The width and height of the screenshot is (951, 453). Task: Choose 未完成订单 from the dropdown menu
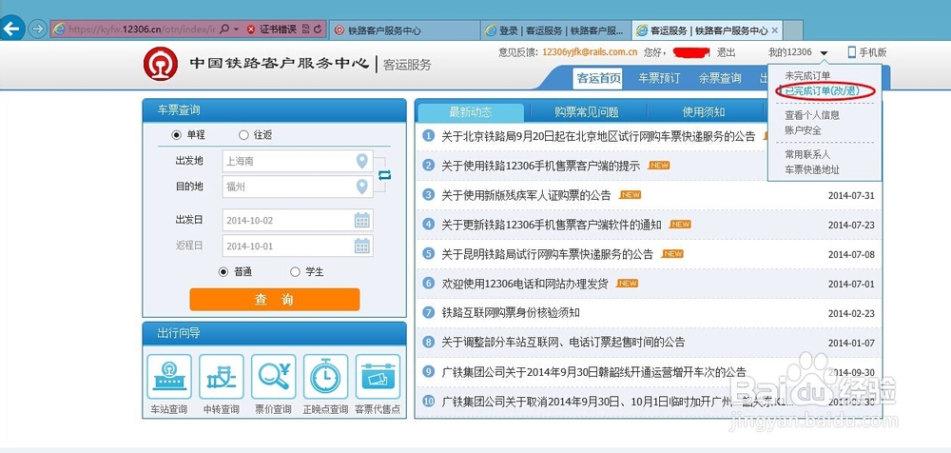pos(807,75)
